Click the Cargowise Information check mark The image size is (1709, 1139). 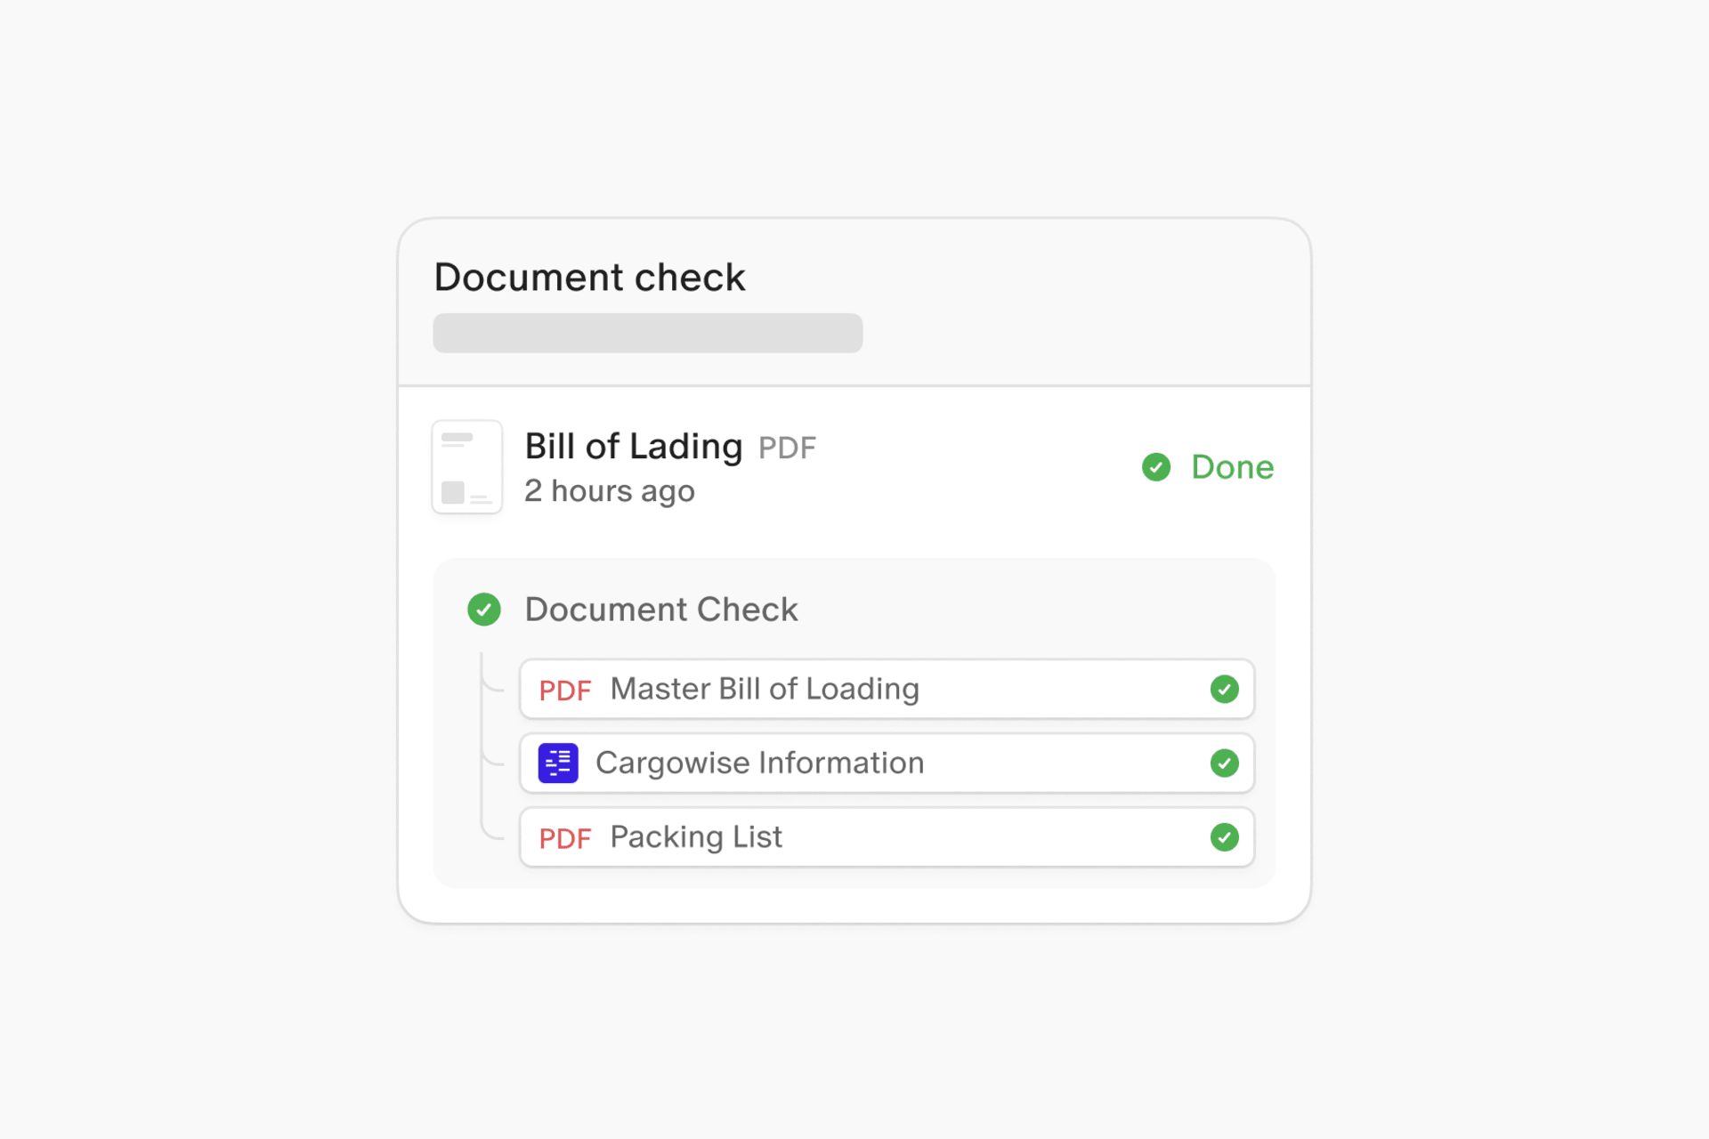coord(1224,763)
